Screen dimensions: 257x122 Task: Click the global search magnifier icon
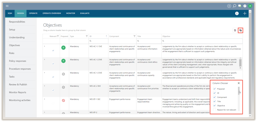click(235, 6)
